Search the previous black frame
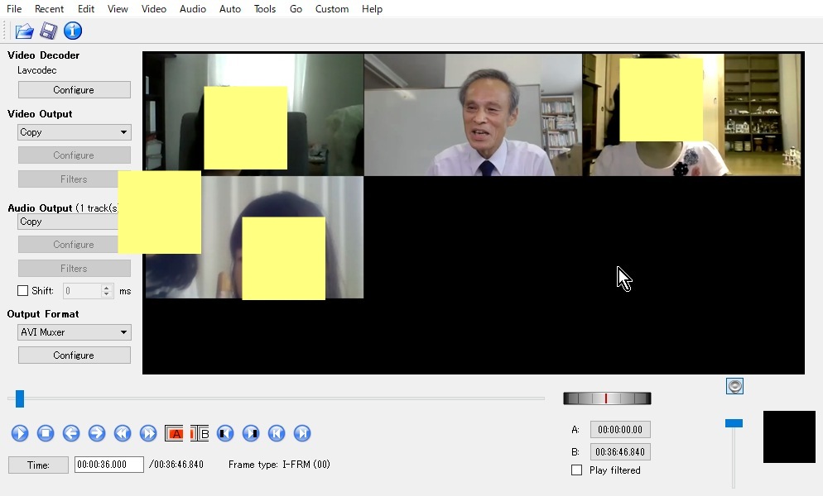This screenshot has height=496, width=823. coord(225,433)
